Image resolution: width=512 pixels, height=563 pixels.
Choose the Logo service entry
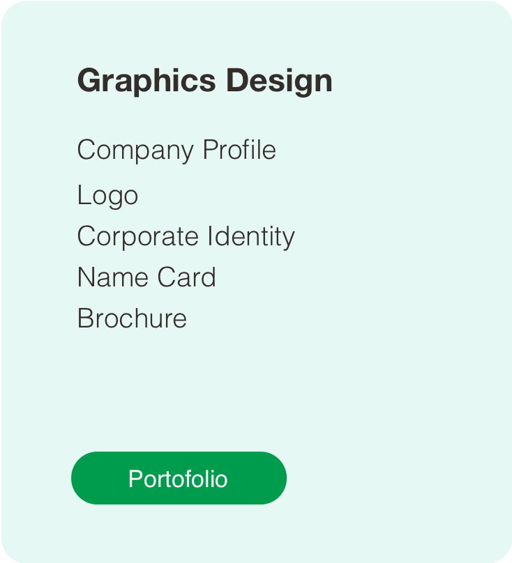pos(107,195)
